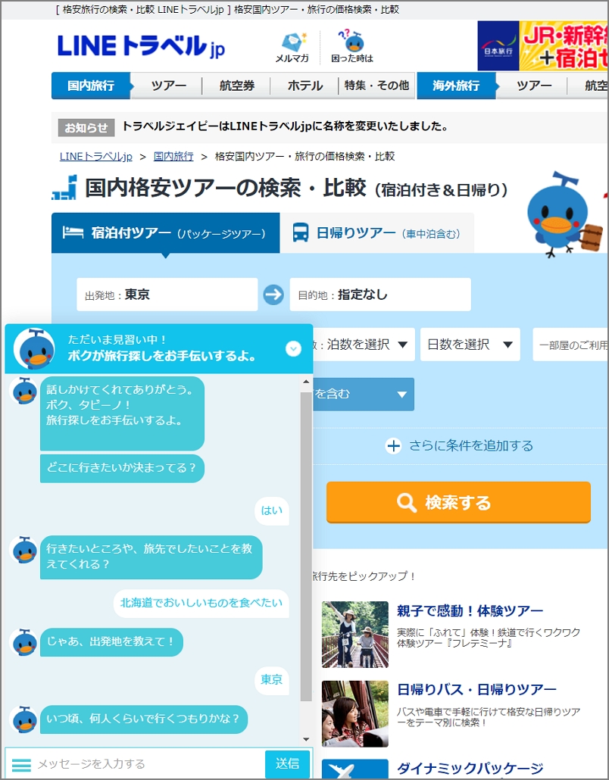Click the さらに条件を追加する link
Image resolution: width=609 pixels, height=780 pixels.
470,446
